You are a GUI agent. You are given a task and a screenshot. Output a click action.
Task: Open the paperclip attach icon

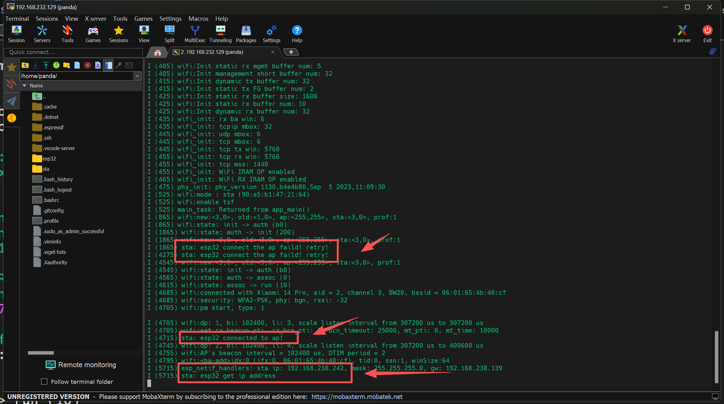712,51
